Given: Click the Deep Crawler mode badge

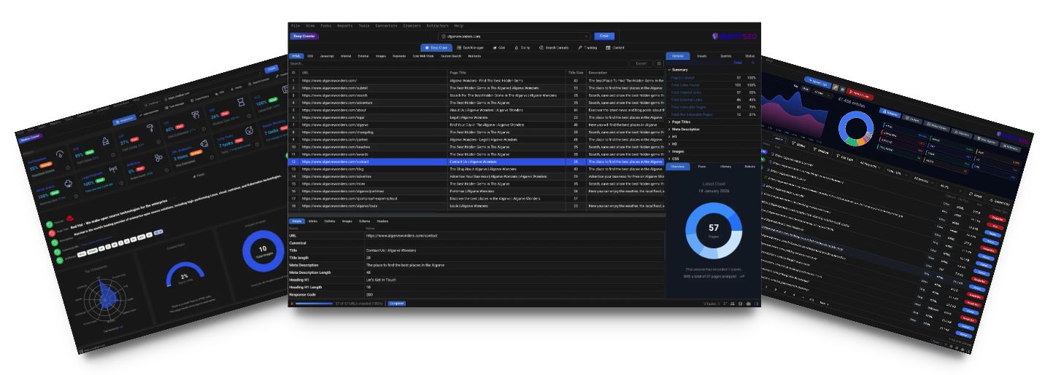Looking at the screenshot, I should tap(304, 36).
